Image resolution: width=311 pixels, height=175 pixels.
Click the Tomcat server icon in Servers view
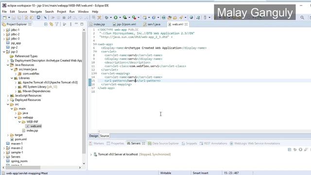click(95, 154)
